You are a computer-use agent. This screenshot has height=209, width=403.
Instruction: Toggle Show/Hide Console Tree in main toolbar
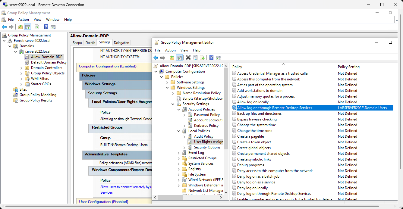pyautogui.click(x=28, y=27)
